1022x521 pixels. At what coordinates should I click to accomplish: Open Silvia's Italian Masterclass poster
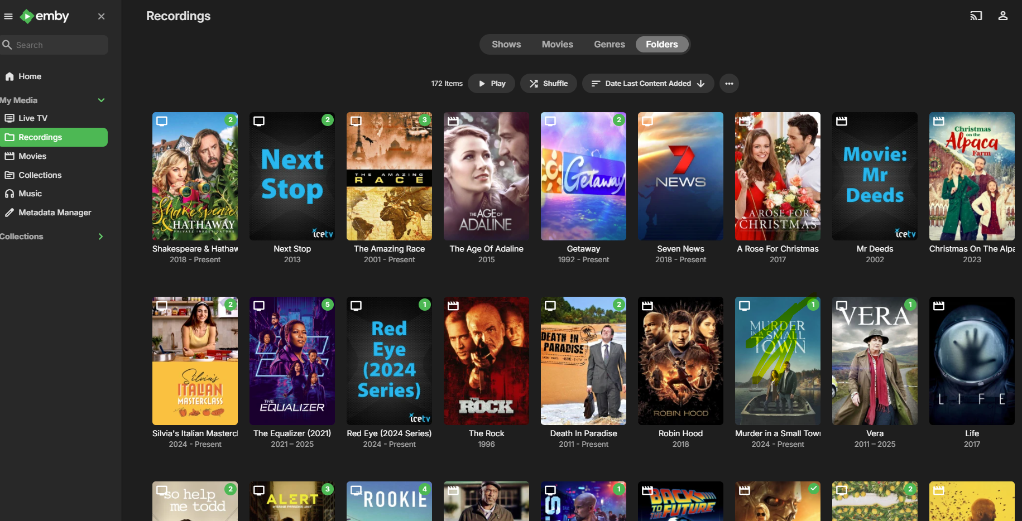(x=195, y=361)
